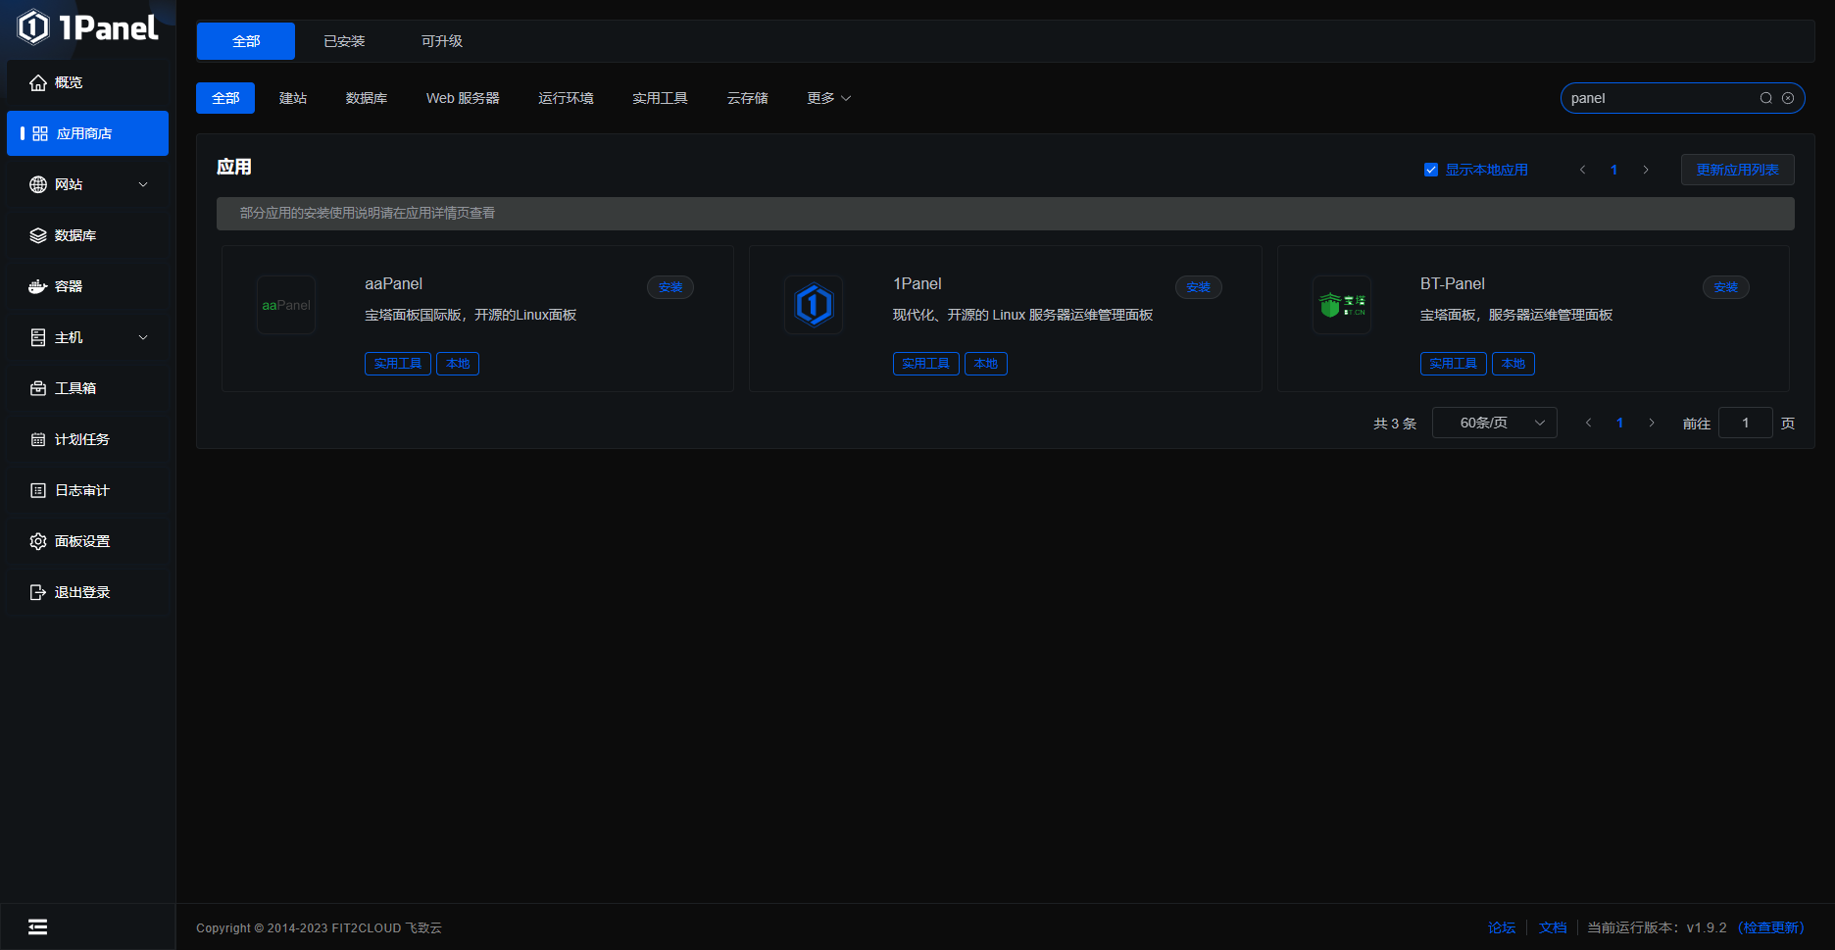
Task: Open 面板设置 panel settings gear icon
Action: (x=38, y=541)
